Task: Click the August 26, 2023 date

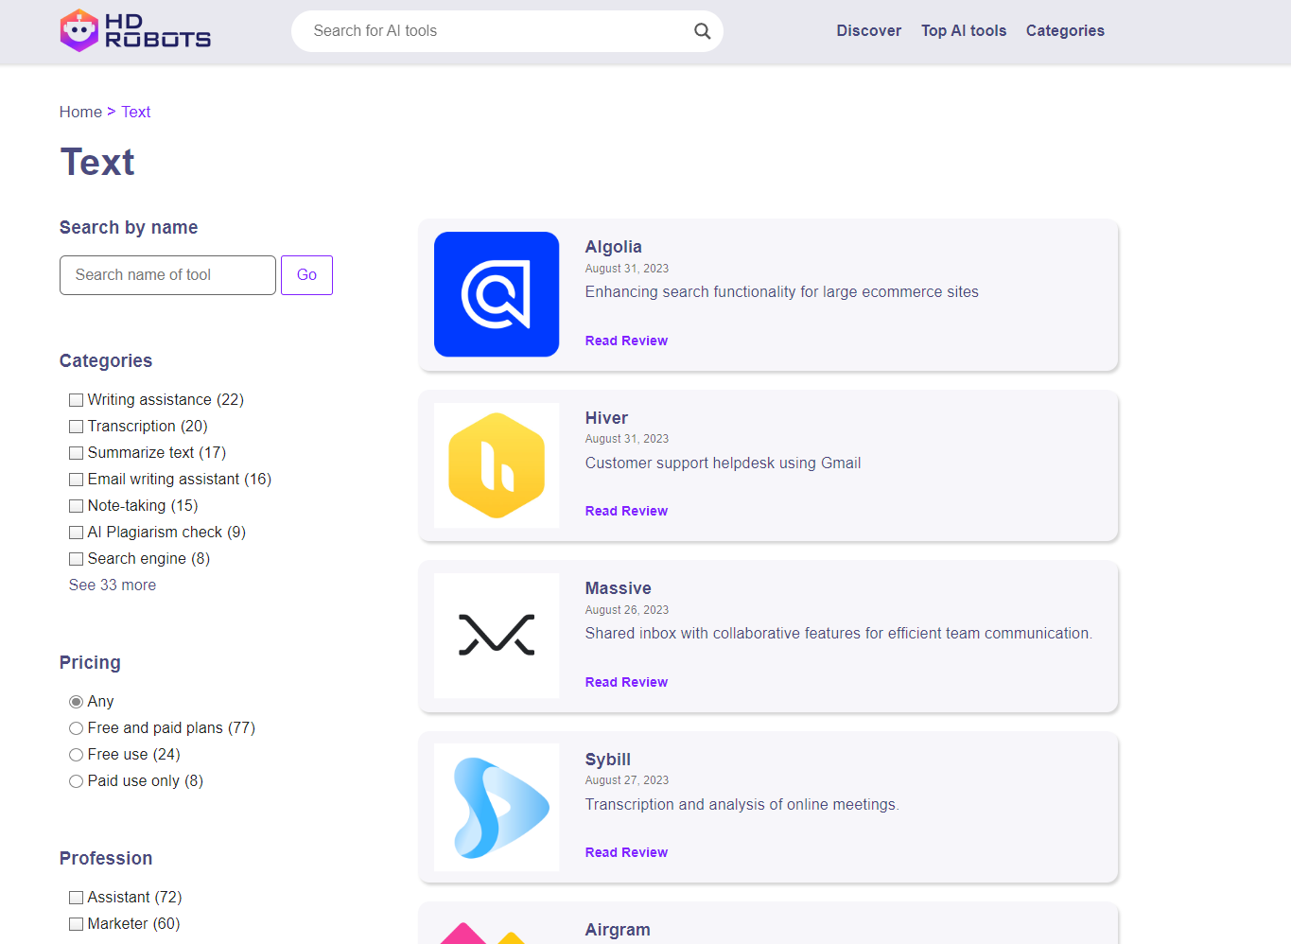Action: [626, 610]
